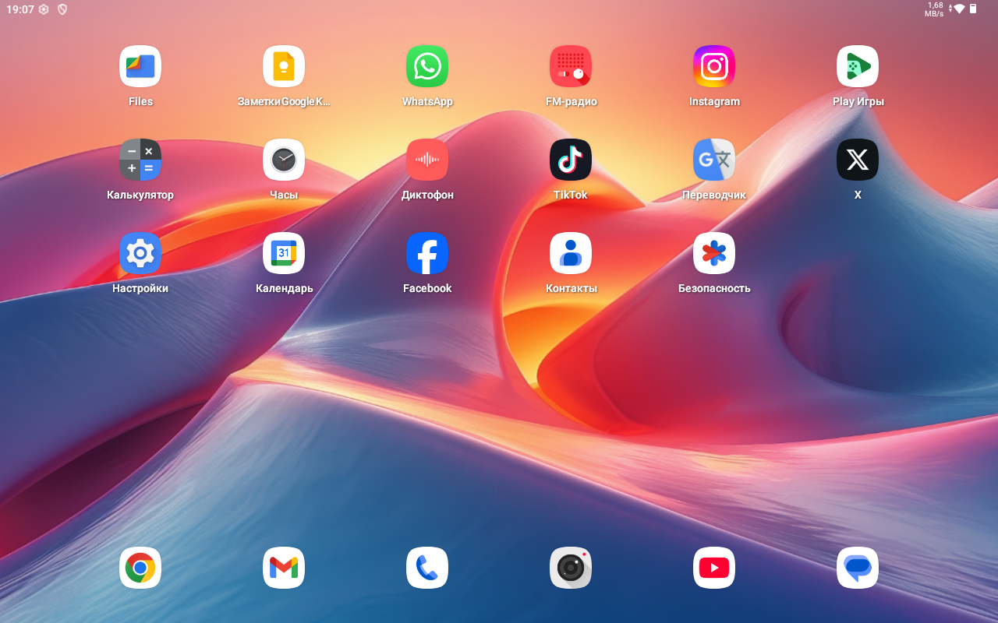Launch the Диктофон voice recorder
This screenshot has height=623, width=998.
[427, 160]
